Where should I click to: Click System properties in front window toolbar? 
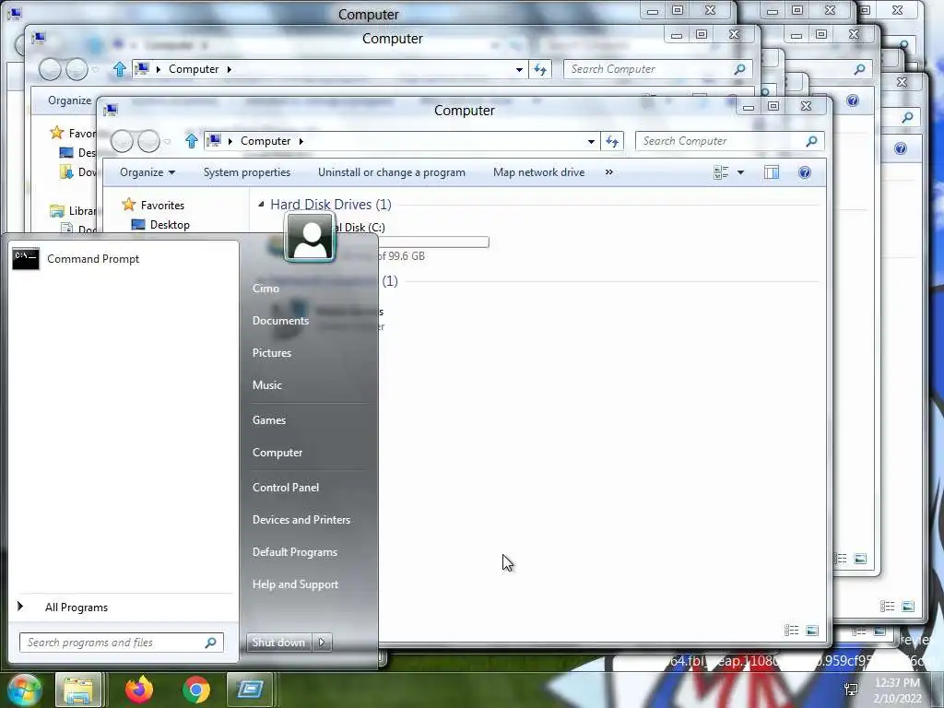(x=247, y=172)
